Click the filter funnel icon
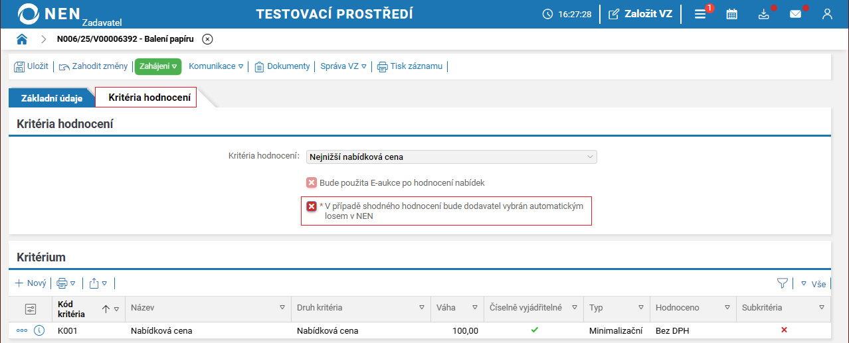 pyautogui.click(x=783, y=283)
